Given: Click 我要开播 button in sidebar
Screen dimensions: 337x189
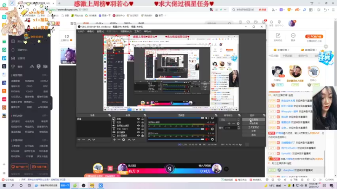Looking at the screenshot, I should tap(39, 167).
